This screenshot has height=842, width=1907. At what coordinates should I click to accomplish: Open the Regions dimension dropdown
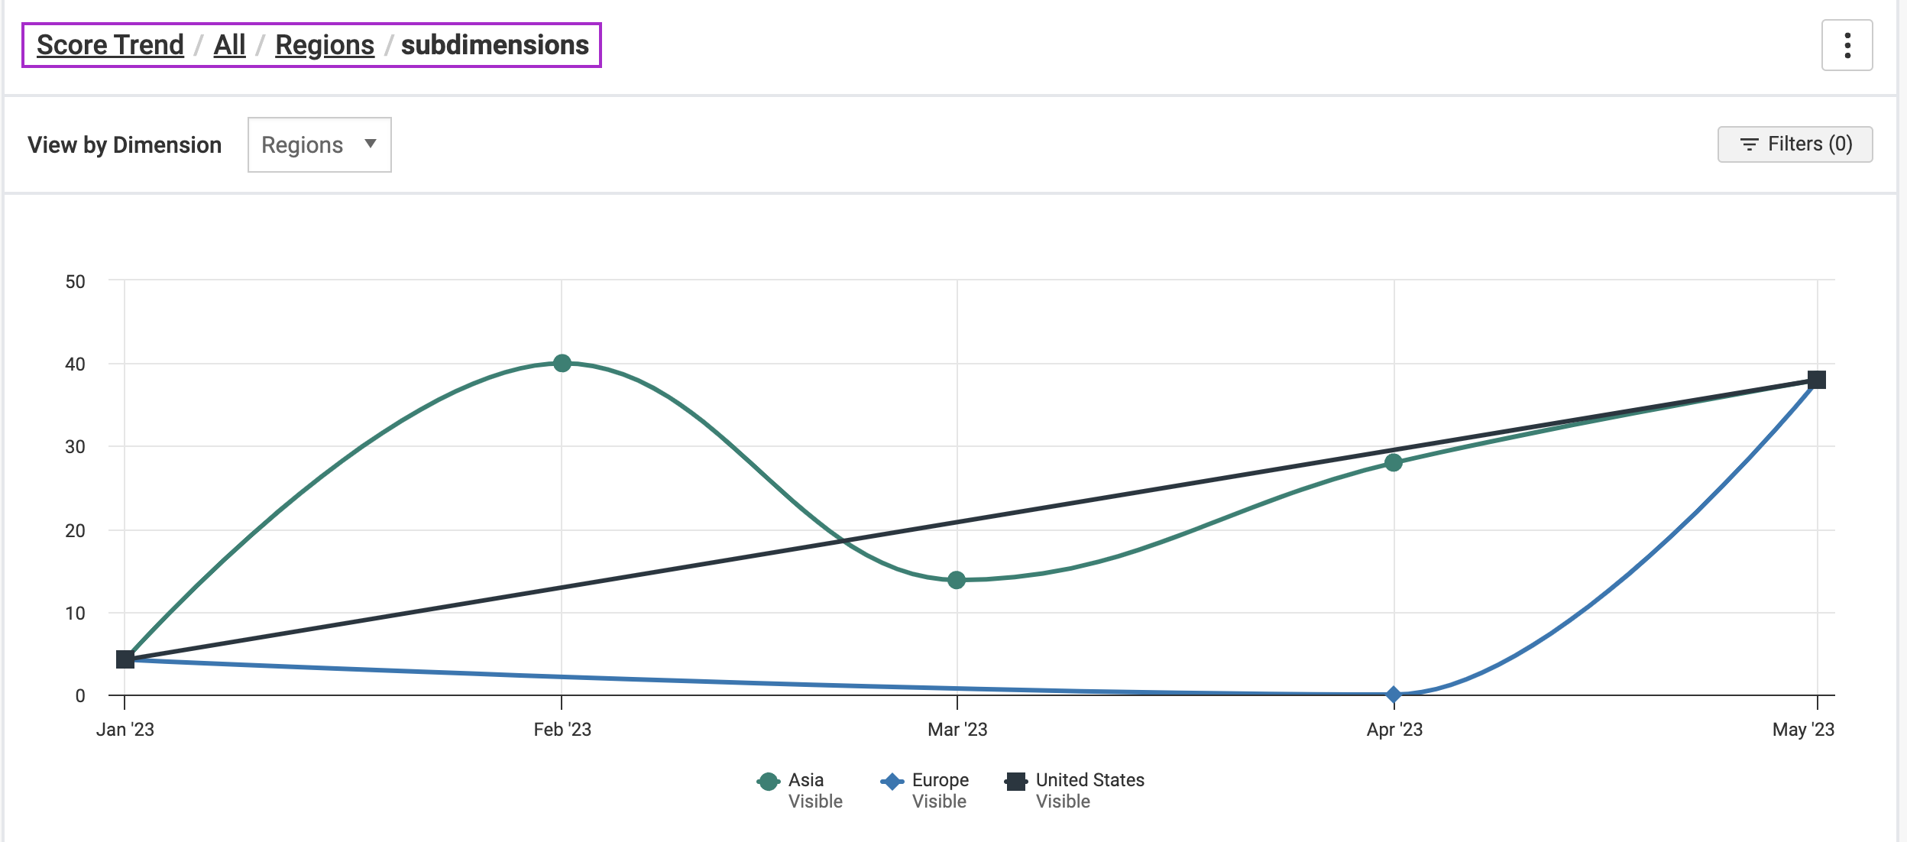319,144
